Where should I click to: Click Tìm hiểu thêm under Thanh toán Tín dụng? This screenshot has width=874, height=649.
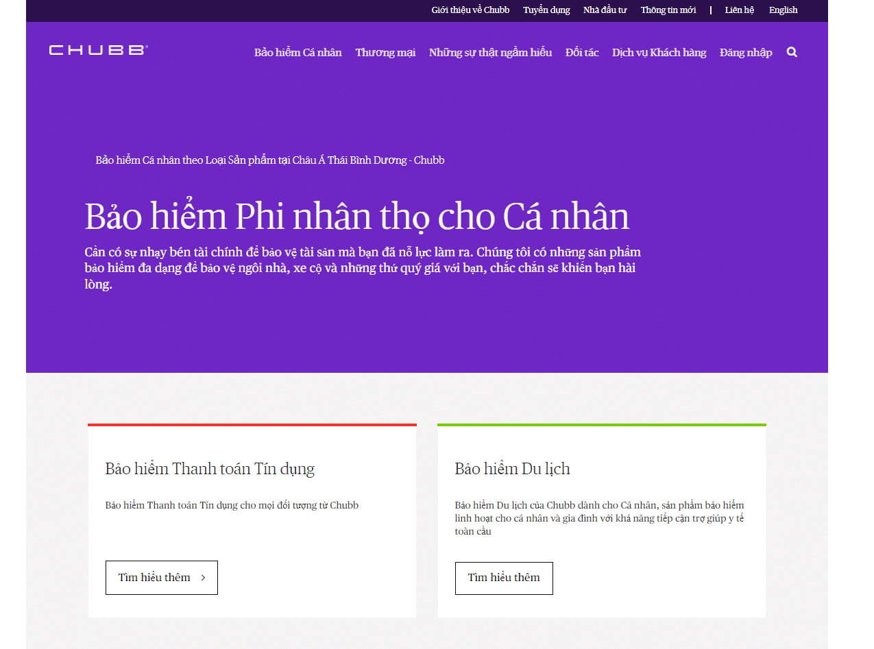click(x=162, y=578)
